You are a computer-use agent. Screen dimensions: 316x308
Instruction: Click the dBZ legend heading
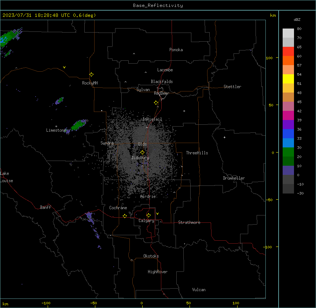pos(297,19)
